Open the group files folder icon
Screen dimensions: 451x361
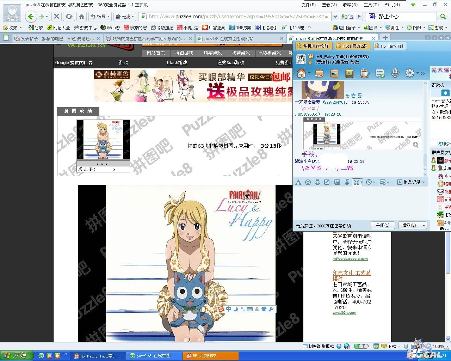point(319,73)
